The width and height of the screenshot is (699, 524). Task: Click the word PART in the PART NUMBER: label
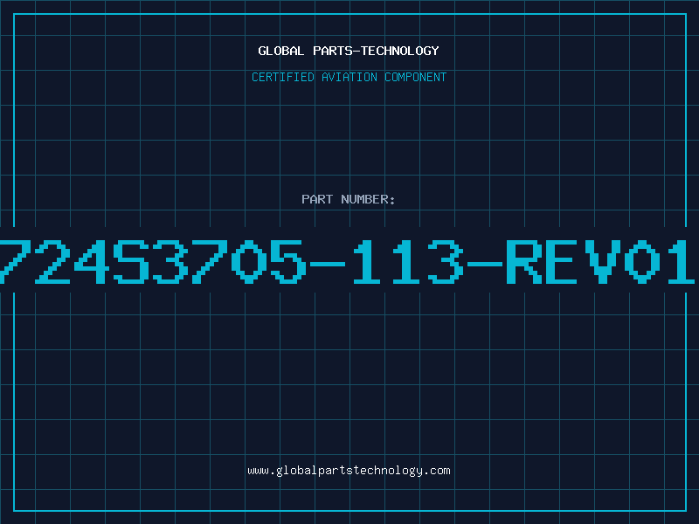click(317, 199)
